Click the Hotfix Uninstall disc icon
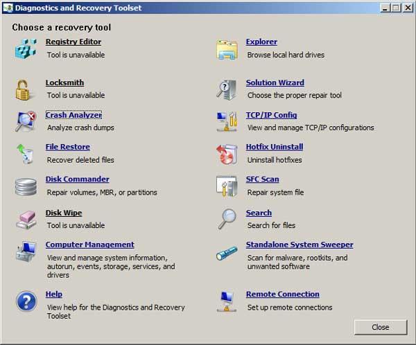This screenshot has width=416, height=345. (x=227, y=154)
